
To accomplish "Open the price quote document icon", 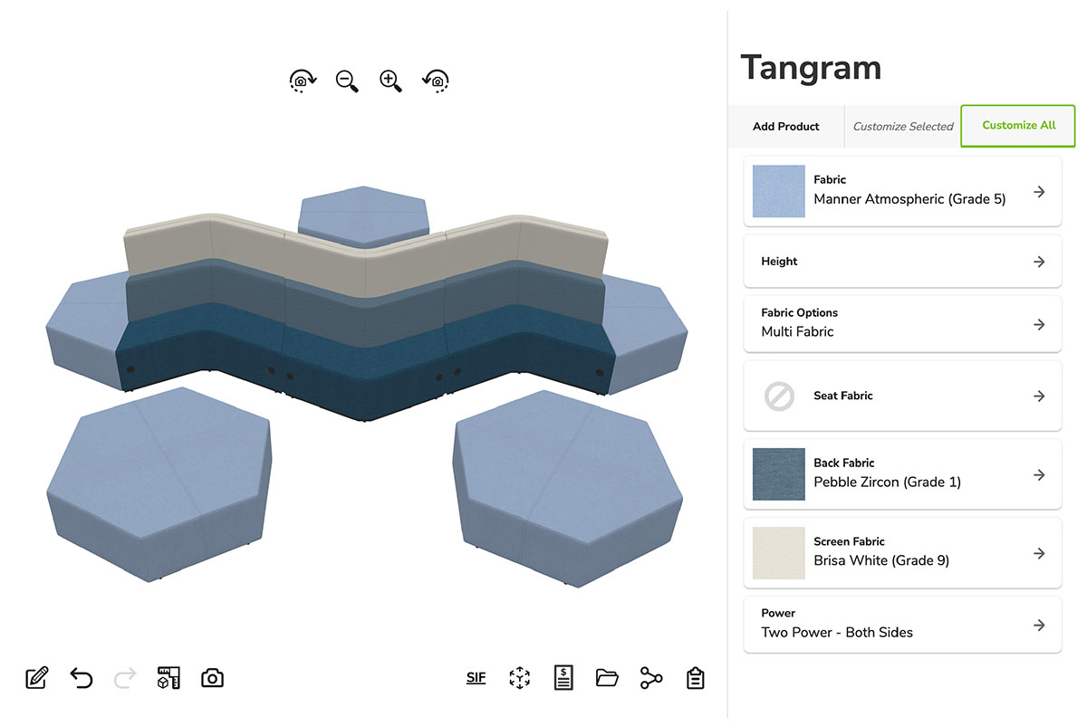I will pos(563,678).
